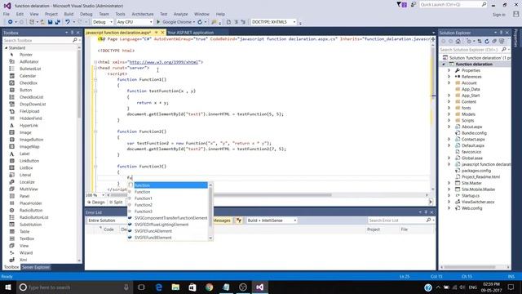Click the Search Error List field
This screenshot has height=294, width=522.
tap(401, 220)
